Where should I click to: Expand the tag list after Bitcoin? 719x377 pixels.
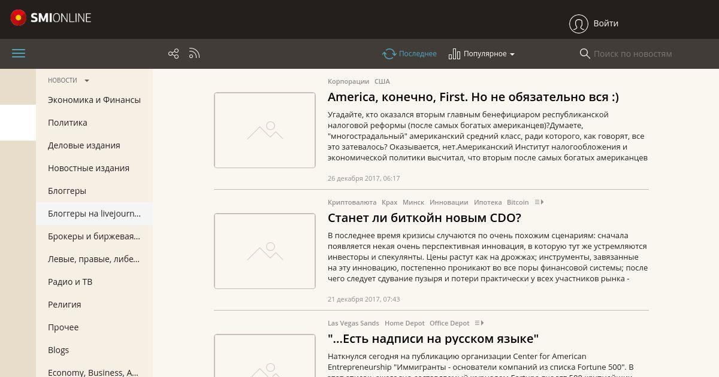539,202
